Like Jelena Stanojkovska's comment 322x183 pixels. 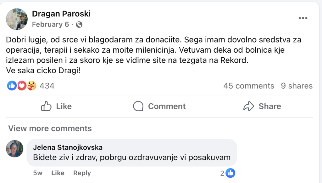(x=58, y=173)
